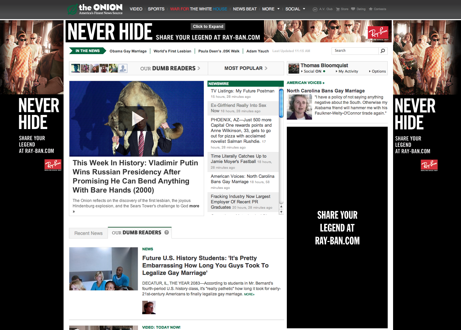Open the A.V. Club icon link
Image resolution: width=461 pixels, height=330 pixels.
pos(315,9)
